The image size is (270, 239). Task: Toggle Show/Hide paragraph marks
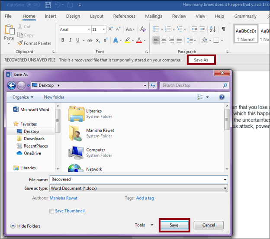click(x=223, y=29)
